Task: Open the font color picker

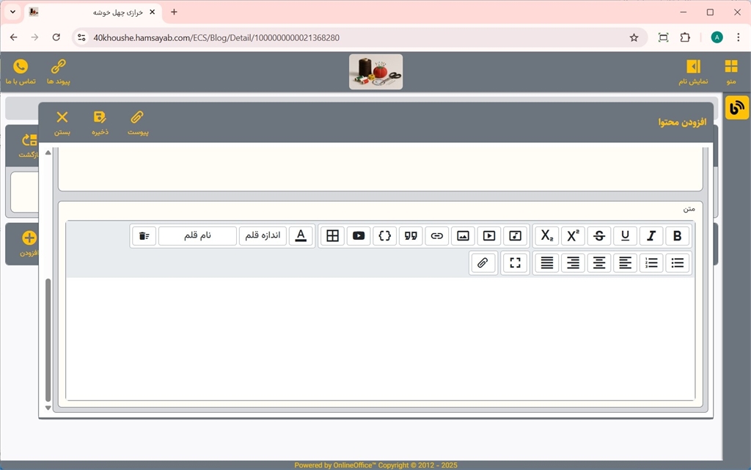Action: click(301, 236)
